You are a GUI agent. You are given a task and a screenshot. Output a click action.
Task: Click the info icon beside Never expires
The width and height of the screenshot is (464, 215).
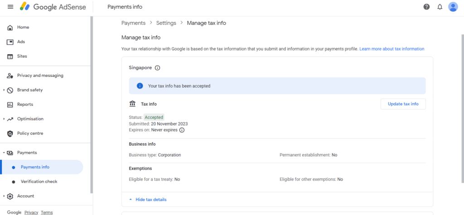click(x=182, y=130)
